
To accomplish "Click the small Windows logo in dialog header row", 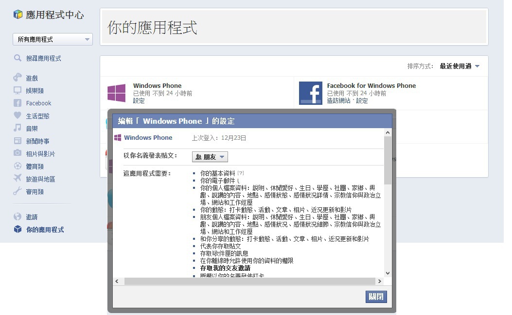I will tap(118, 138).
